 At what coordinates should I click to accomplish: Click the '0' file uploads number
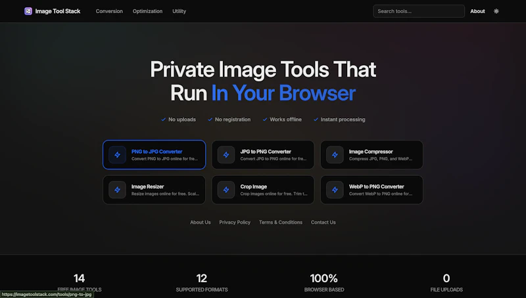446,278
